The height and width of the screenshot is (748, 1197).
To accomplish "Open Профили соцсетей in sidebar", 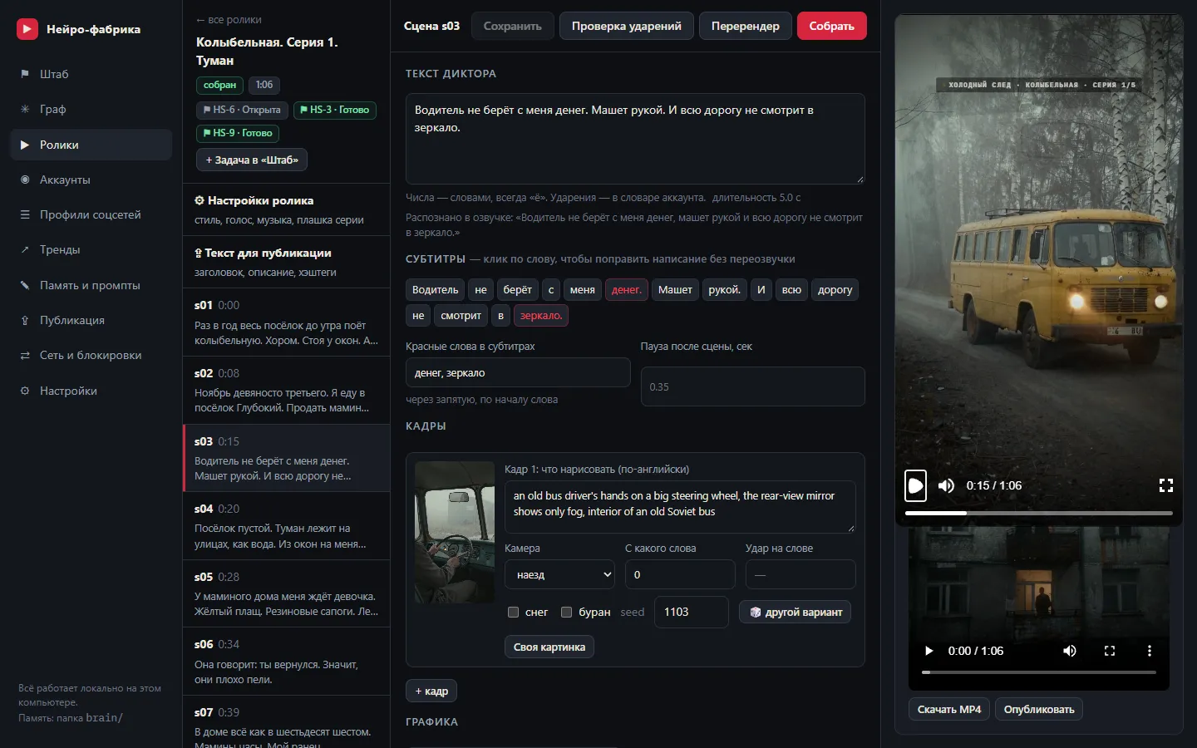I will pyautogui.click(x=91, y=214).
